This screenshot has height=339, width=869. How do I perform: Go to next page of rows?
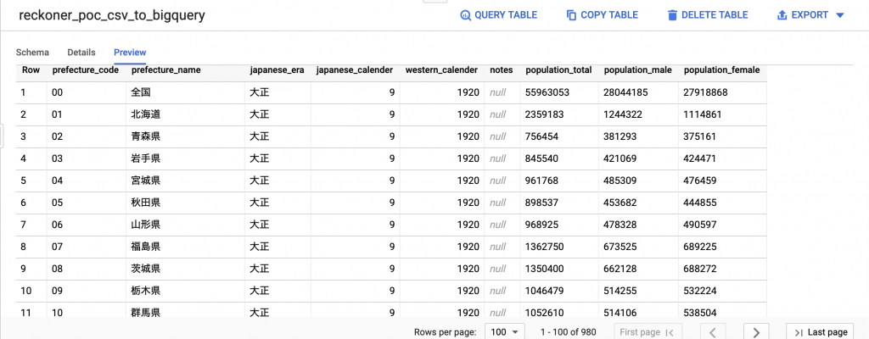click(756, 331)
